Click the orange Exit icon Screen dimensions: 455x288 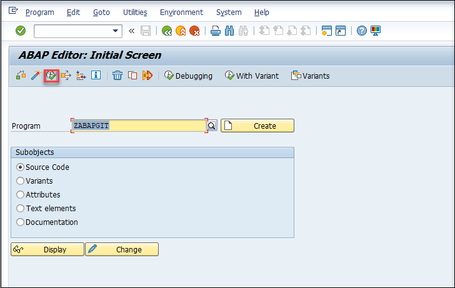[181, 31]
